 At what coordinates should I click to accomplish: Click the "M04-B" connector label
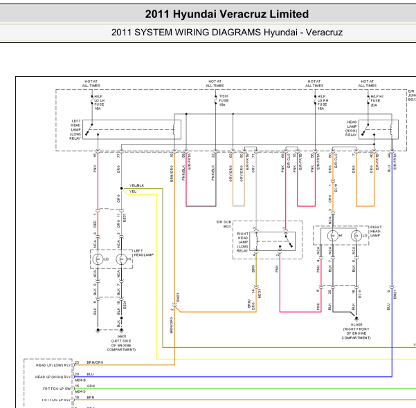pos(80,380)
